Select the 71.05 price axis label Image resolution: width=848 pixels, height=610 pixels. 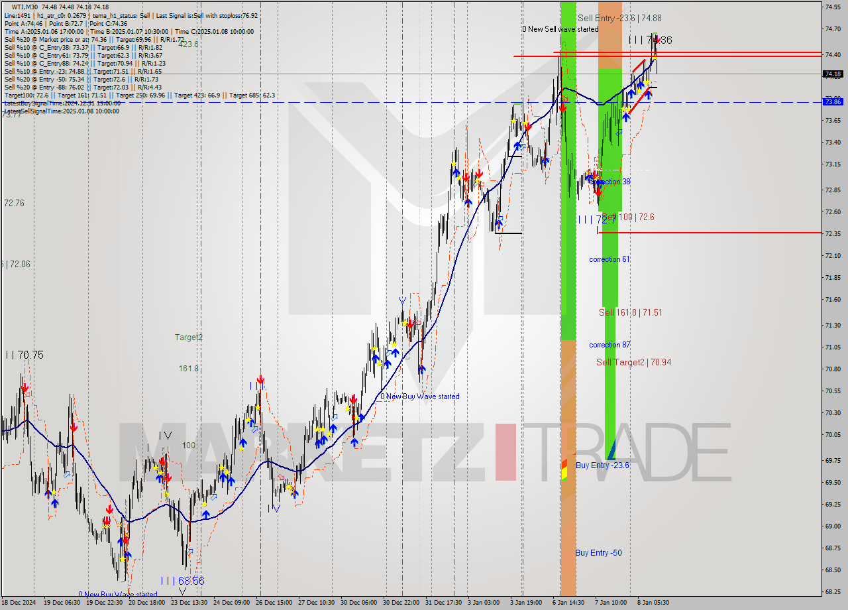tap(833, 347)
